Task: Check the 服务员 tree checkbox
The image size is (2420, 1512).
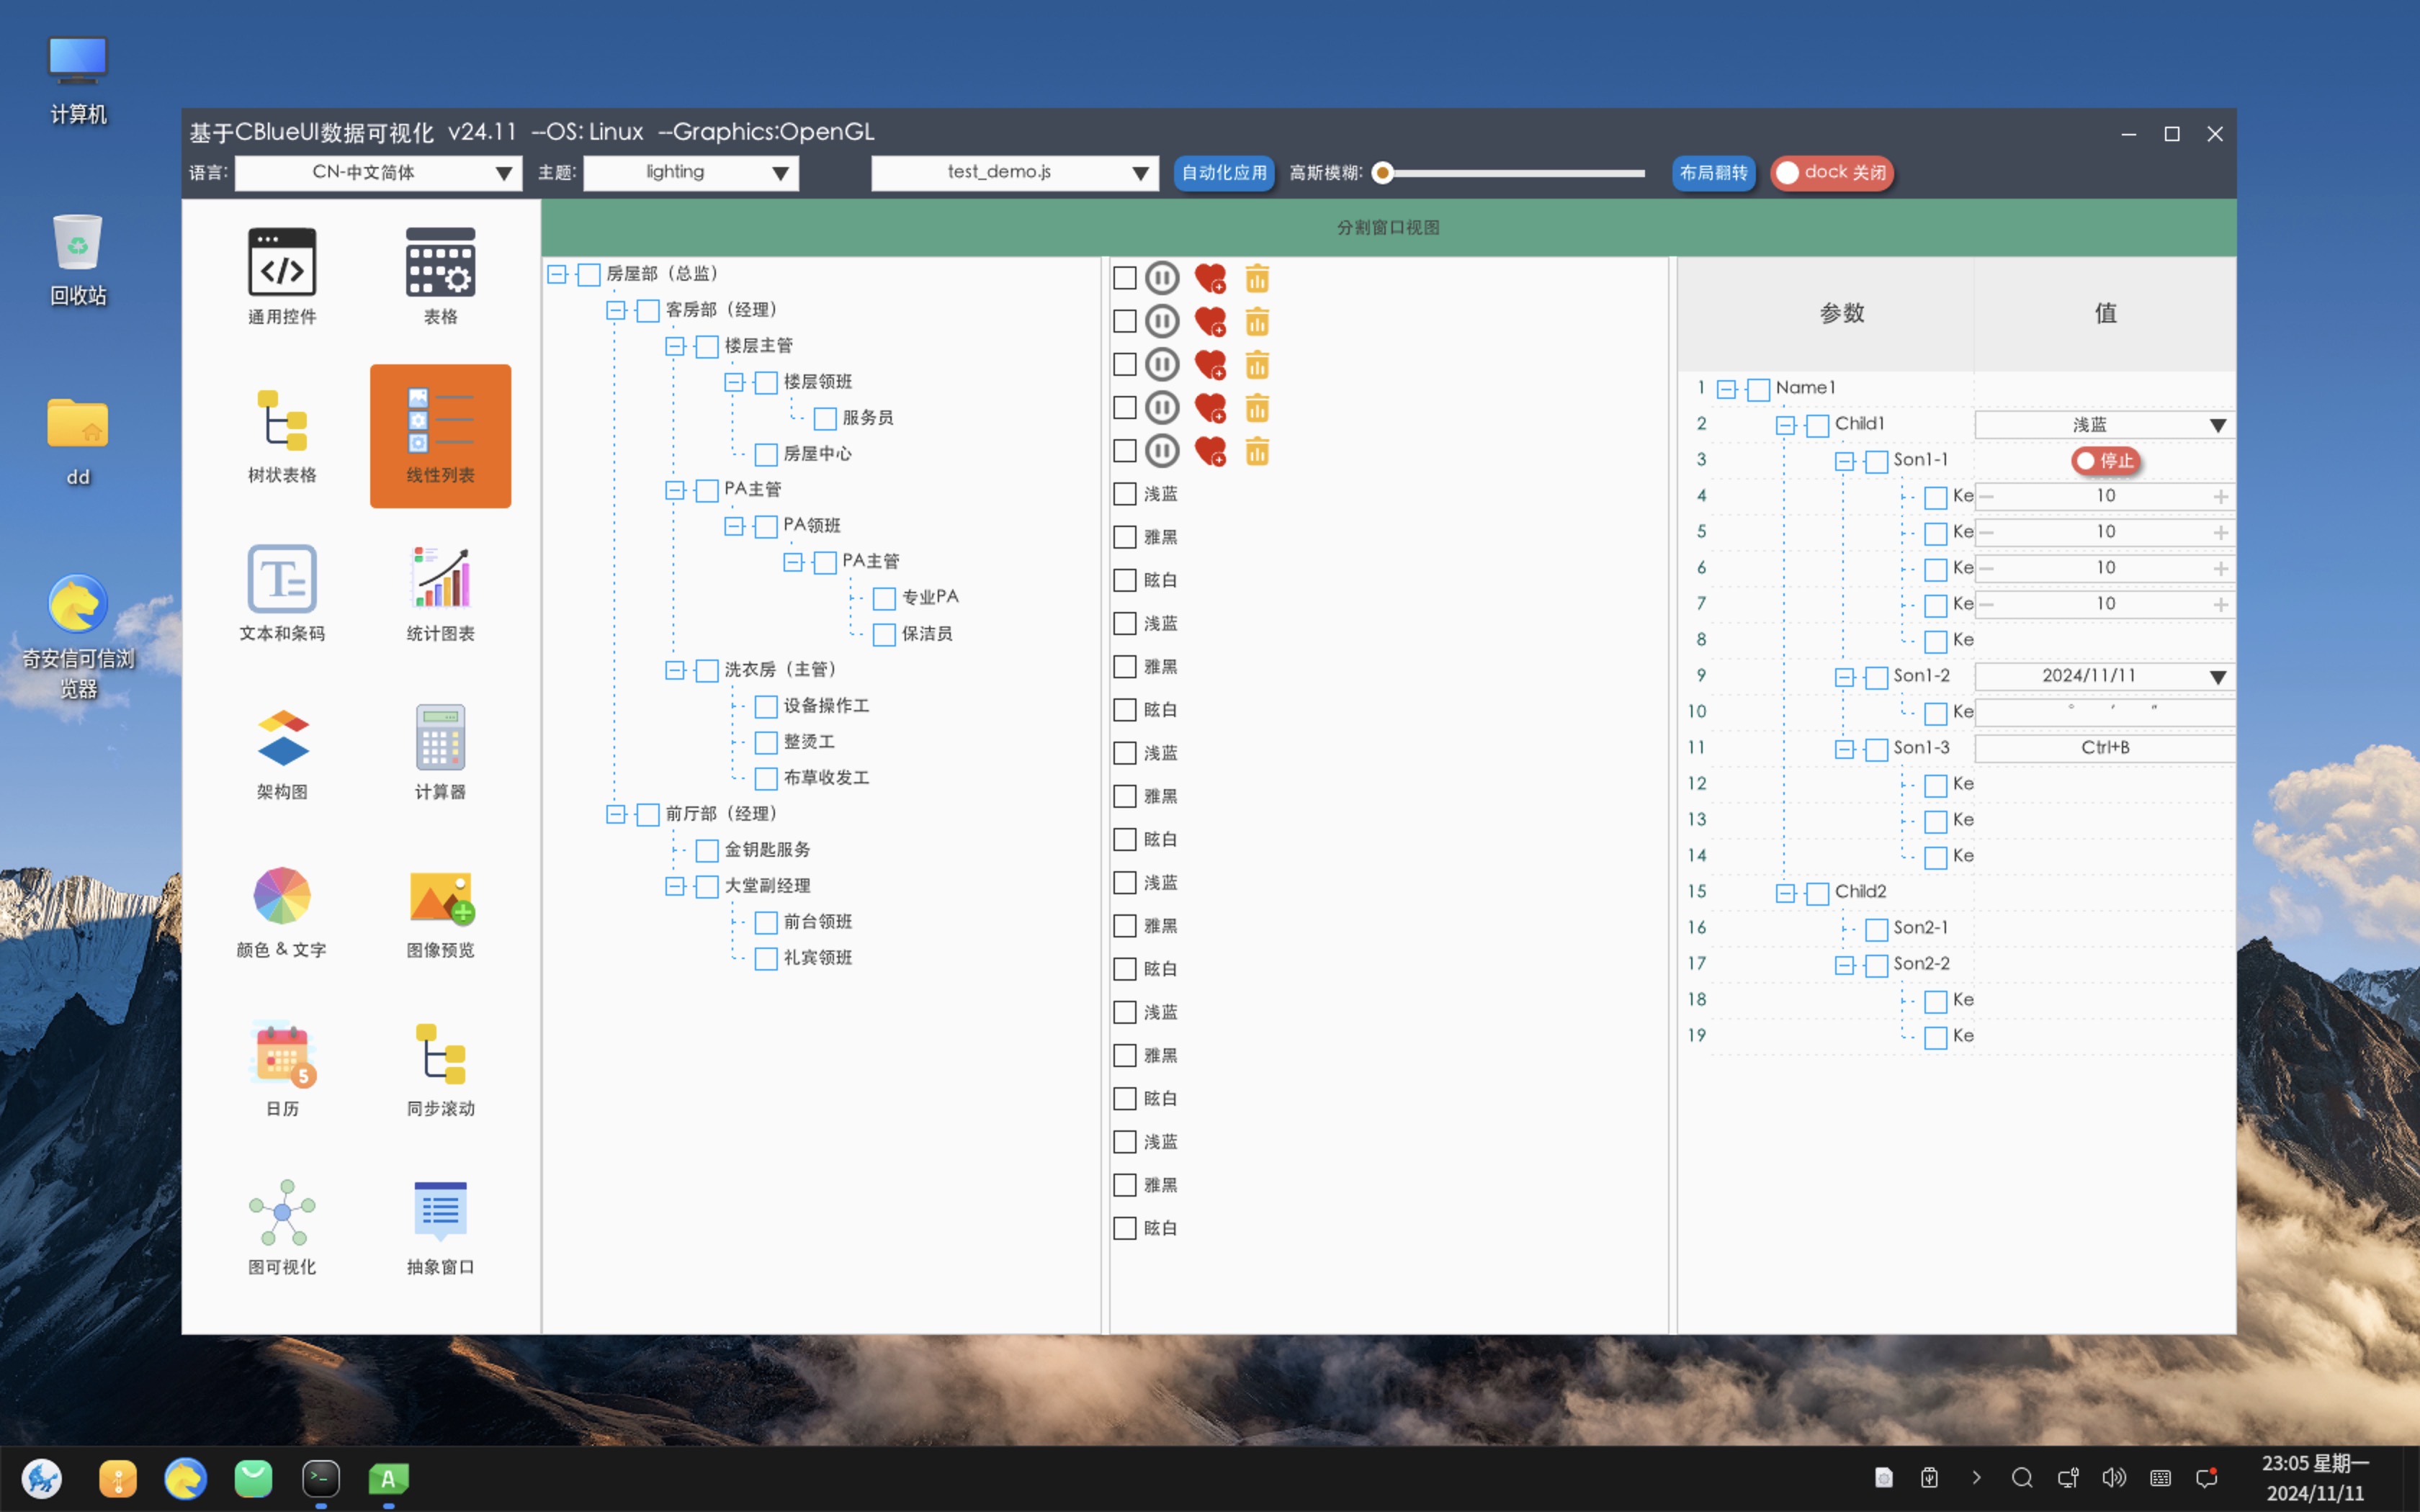Action: click(x=825, y=418)
